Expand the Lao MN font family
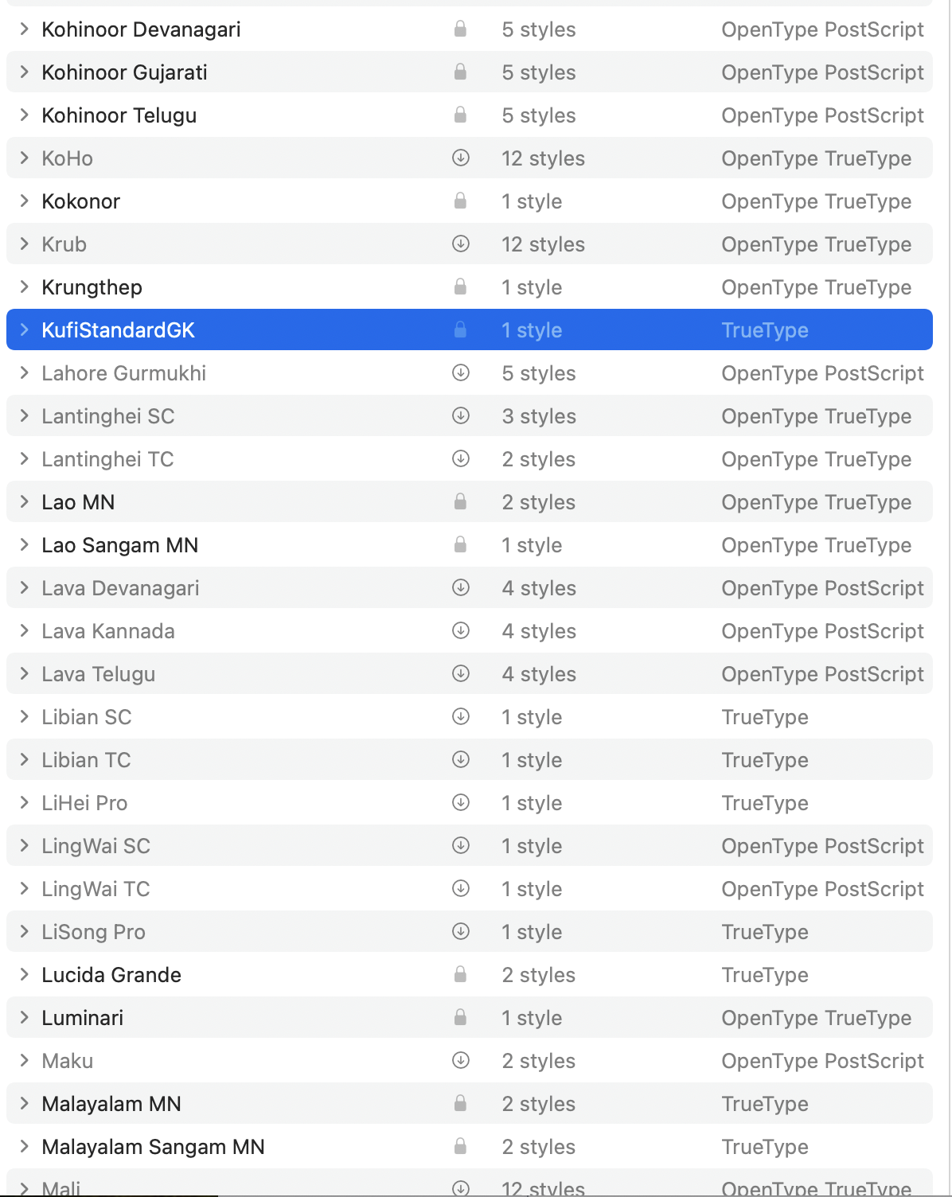 click(x=25, y=501)
